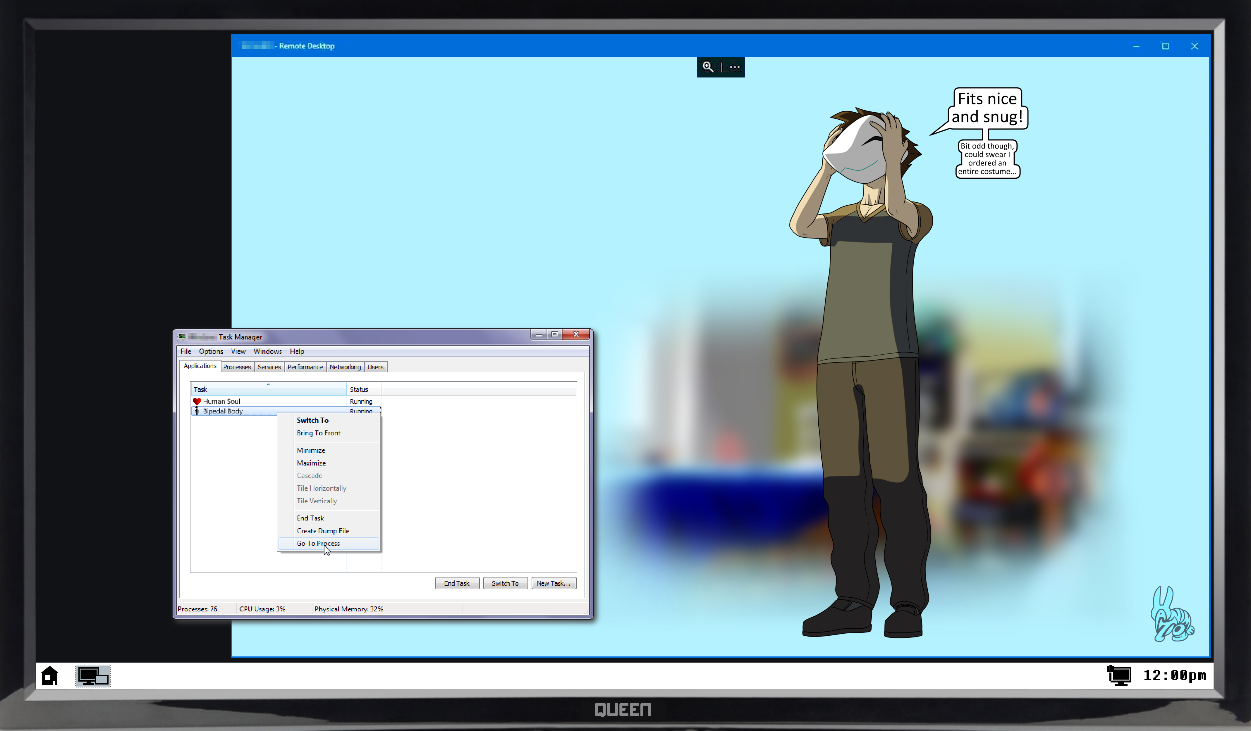
Task: Select Go To Process in context menu
Action: pyautogui.click(x=318, y=543)
